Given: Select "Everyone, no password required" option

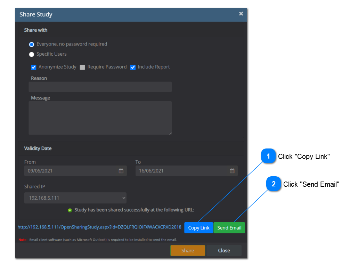Looking at the screenshot, I should (x=32, y=45).
